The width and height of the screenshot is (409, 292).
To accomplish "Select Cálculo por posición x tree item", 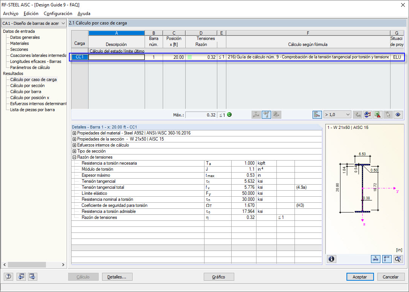I will click(x=30, y=98).
